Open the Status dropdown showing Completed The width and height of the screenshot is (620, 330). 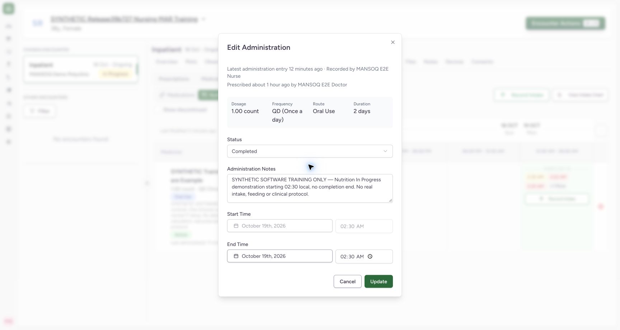[x=310, y=151]
